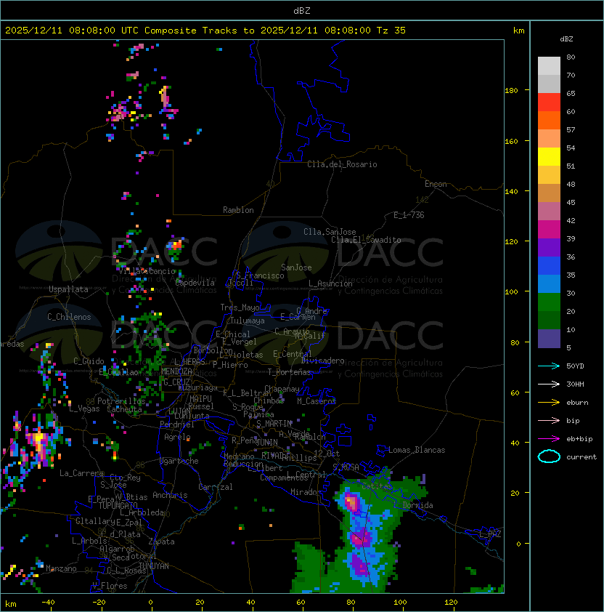Pick the purple 36–39 dBZ color band
Screen dimensions: 604x612
(x=549, y=248)
